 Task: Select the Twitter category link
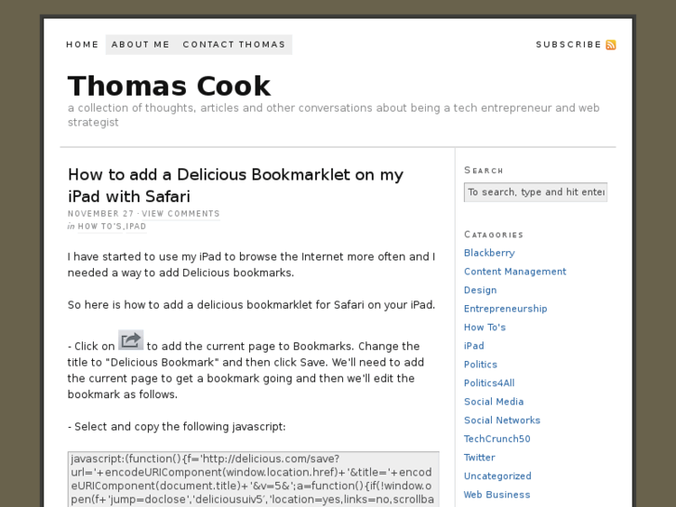click(x=480, y=457)
